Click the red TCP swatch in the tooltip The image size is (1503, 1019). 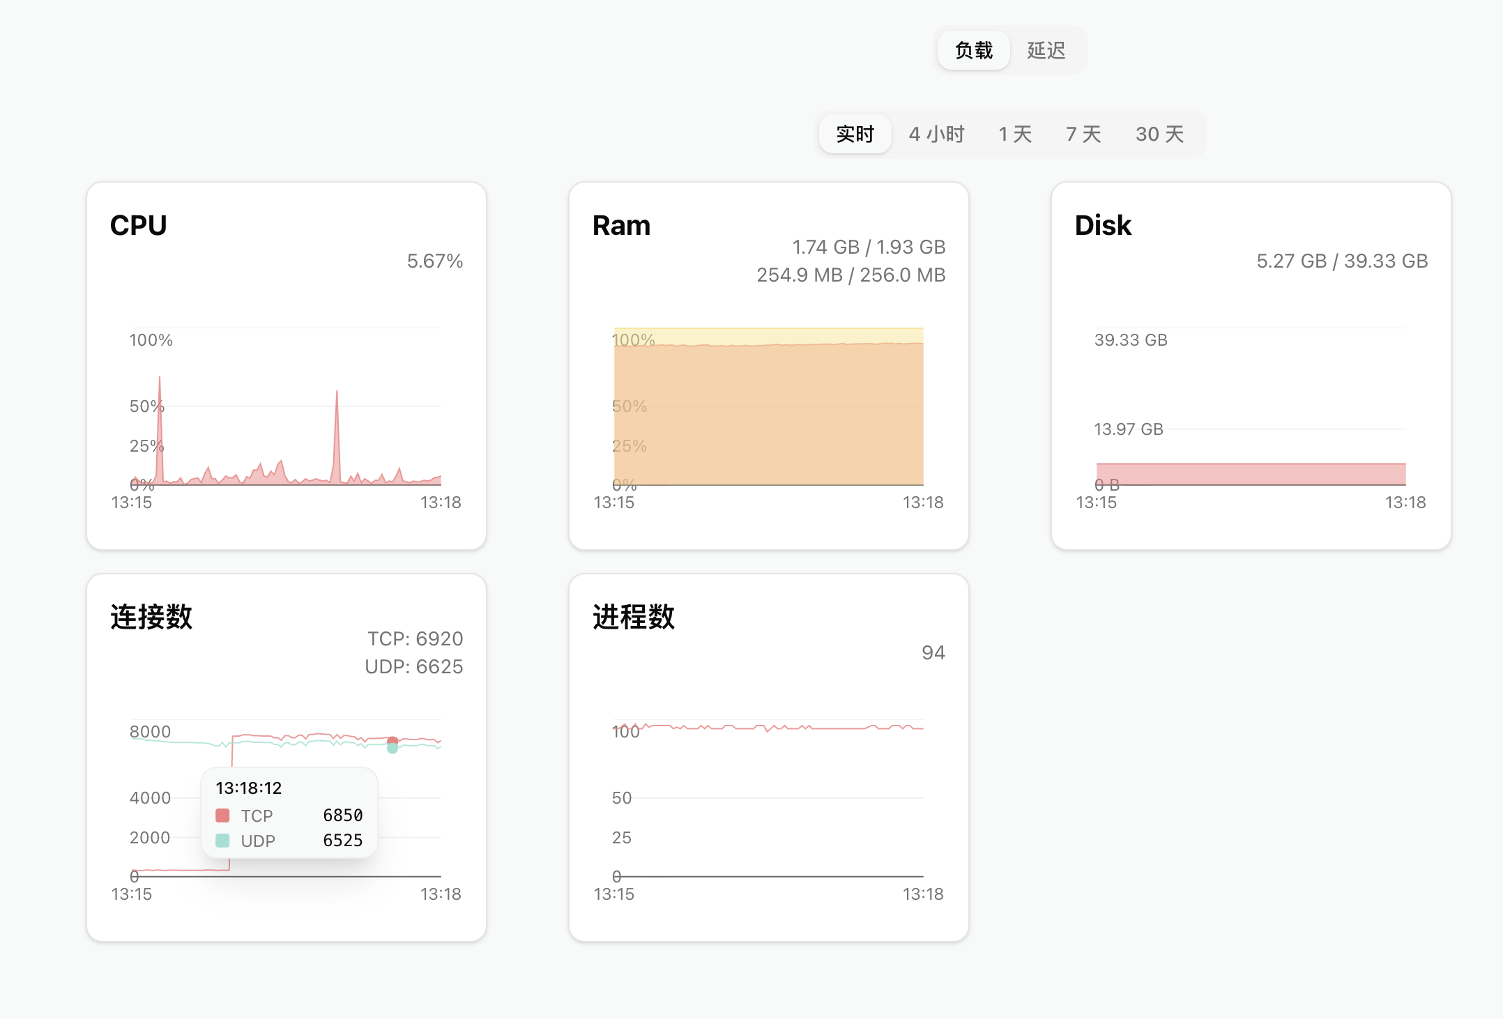(223, 815)
